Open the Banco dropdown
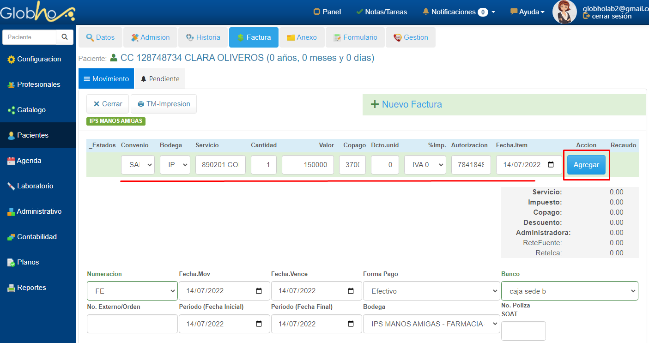The image size is (649, 343). [569, 291]
